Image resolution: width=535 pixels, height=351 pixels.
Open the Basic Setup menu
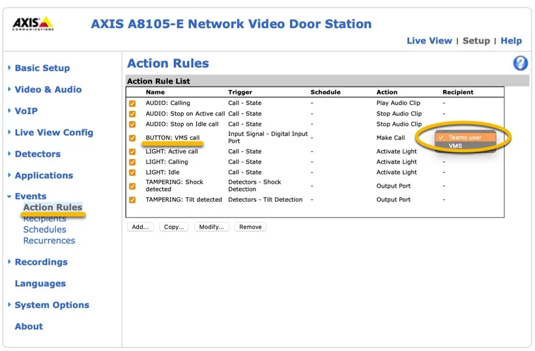pos(42,68)
